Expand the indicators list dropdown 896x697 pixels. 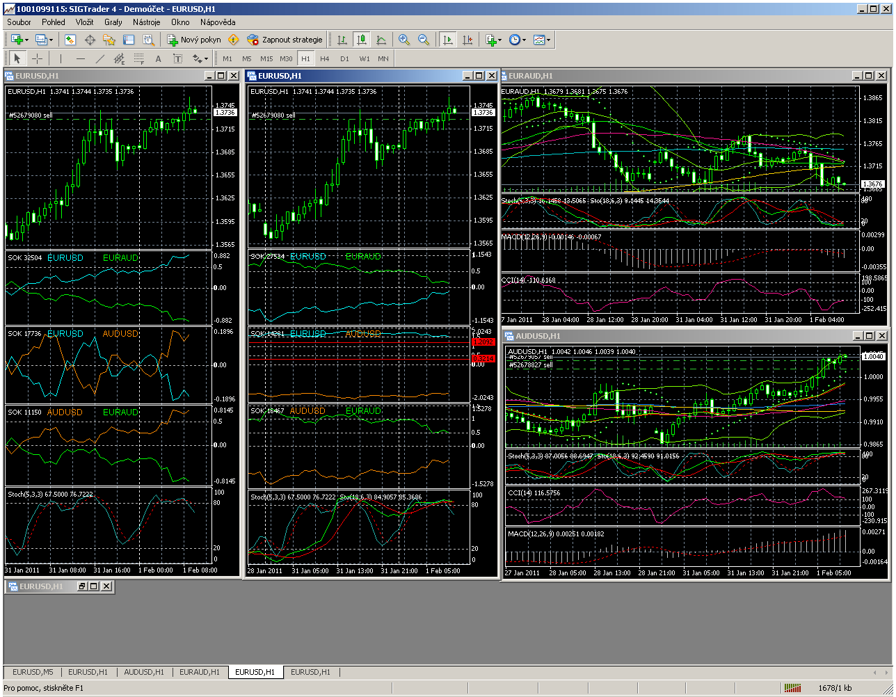(500, 40)
